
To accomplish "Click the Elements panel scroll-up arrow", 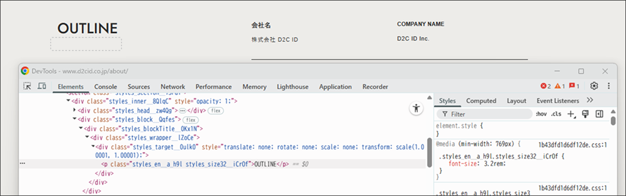I will click(x=429, y=97).
